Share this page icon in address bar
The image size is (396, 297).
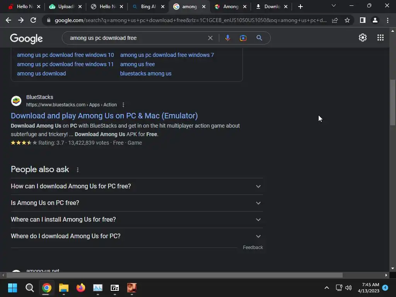click(335, 20)
